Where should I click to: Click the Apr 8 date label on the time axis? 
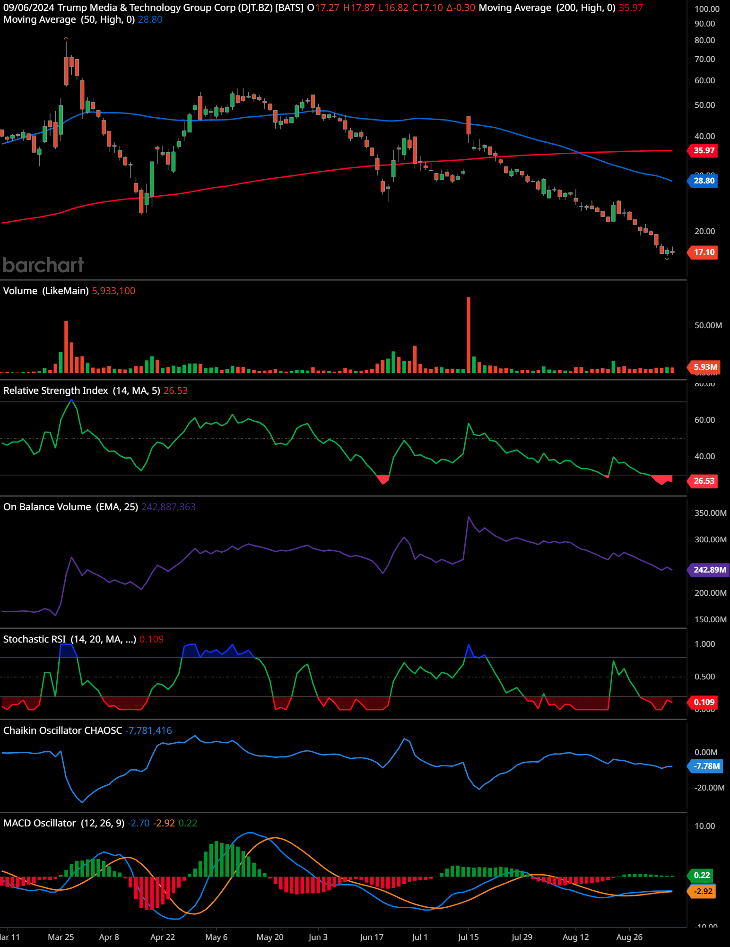[109, 937]
